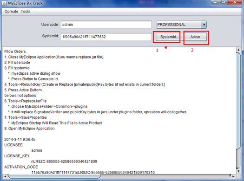The image size is (244, 181).
Task: Open the Tools menu
Action: coord(26,12)
